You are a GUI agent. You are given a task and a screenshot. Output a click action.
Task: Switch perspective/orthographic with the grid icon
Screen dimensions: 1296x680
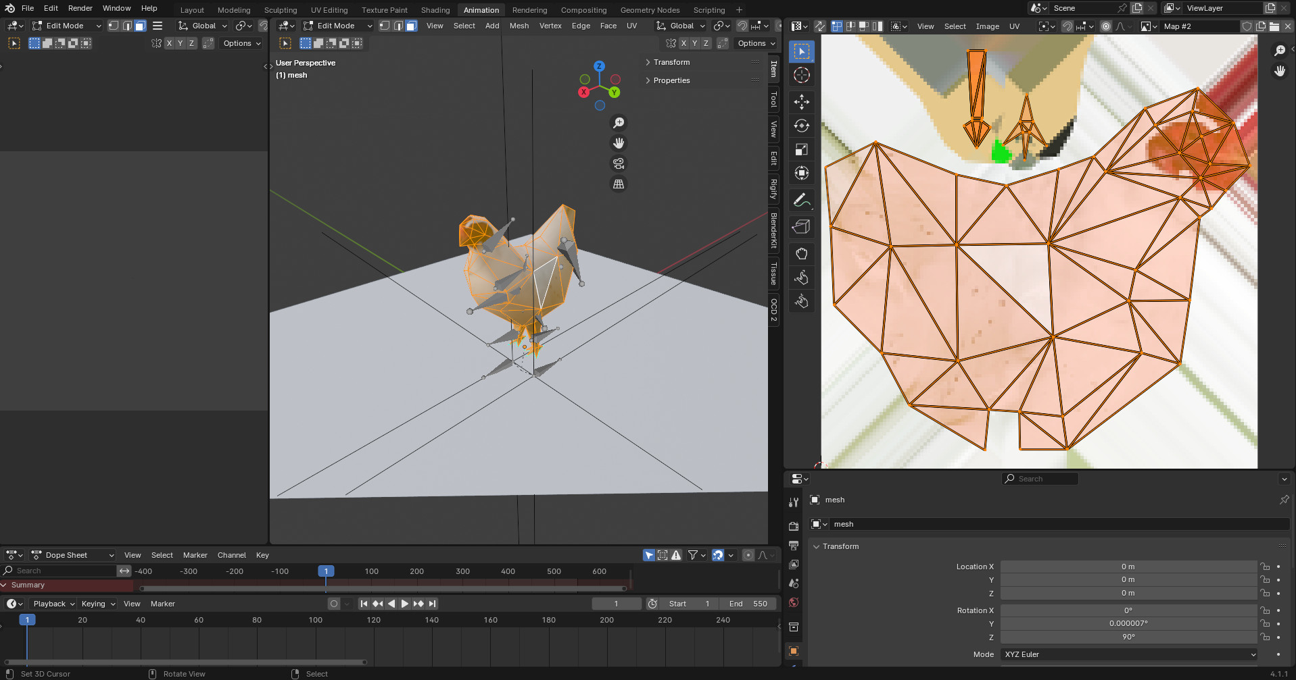click(618, 184)
